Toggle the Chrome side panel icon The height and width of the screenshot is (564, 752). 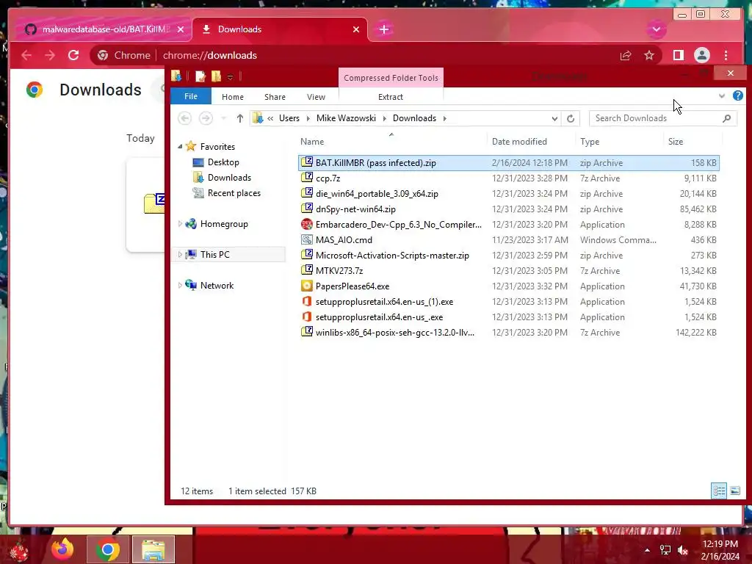(x=678, y=55)
